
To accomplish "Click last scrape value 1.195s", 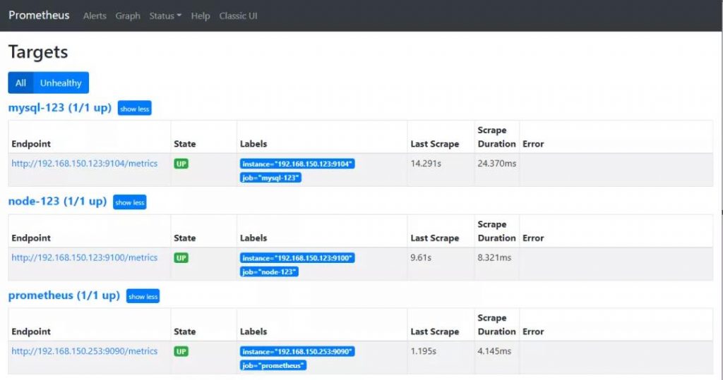I will pos(424,351).
